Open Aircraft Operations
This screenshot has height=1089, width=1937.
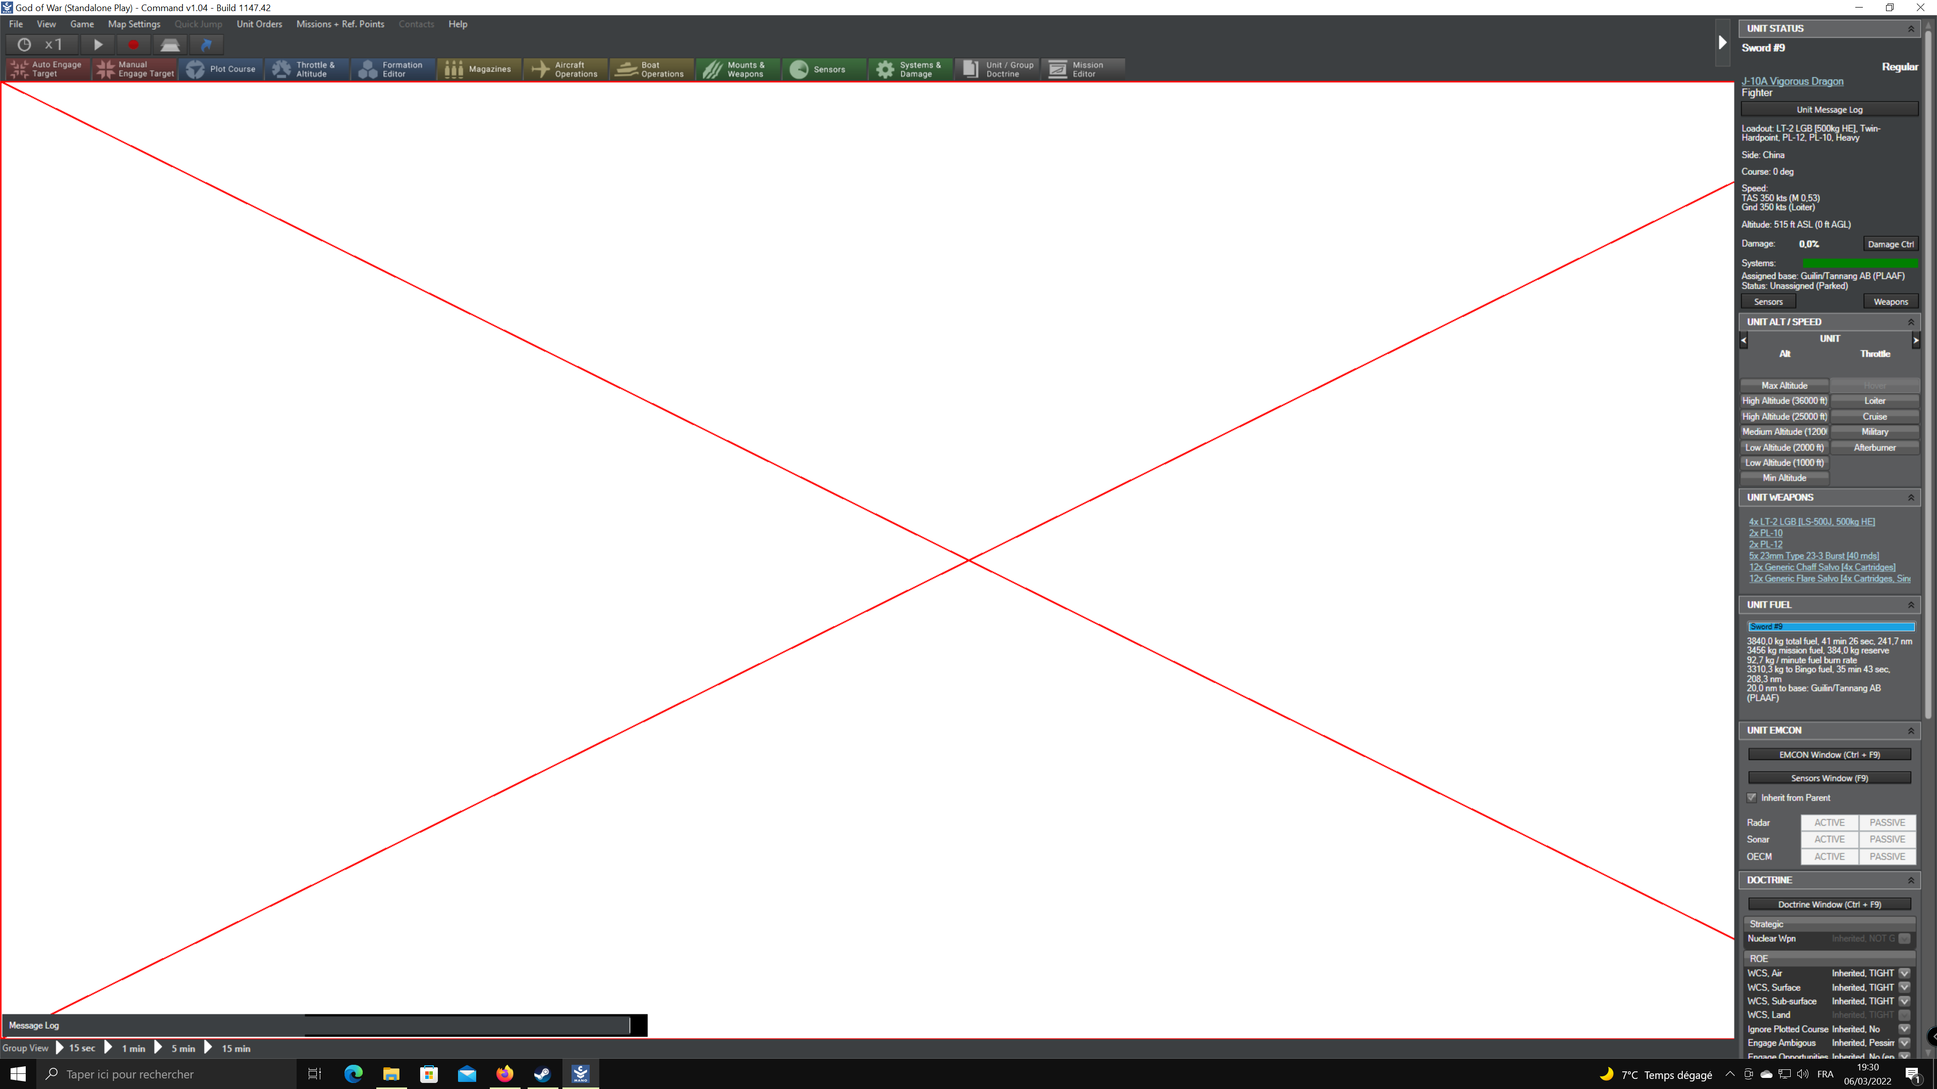[565, 69]
